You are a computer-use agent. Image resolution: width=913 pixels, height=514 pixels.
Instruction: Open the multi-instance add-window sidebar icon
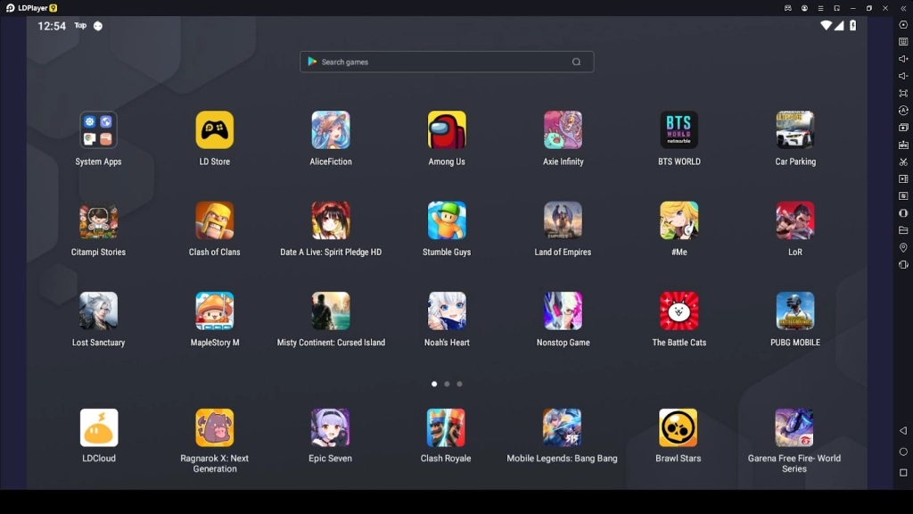tap(903, 128)
